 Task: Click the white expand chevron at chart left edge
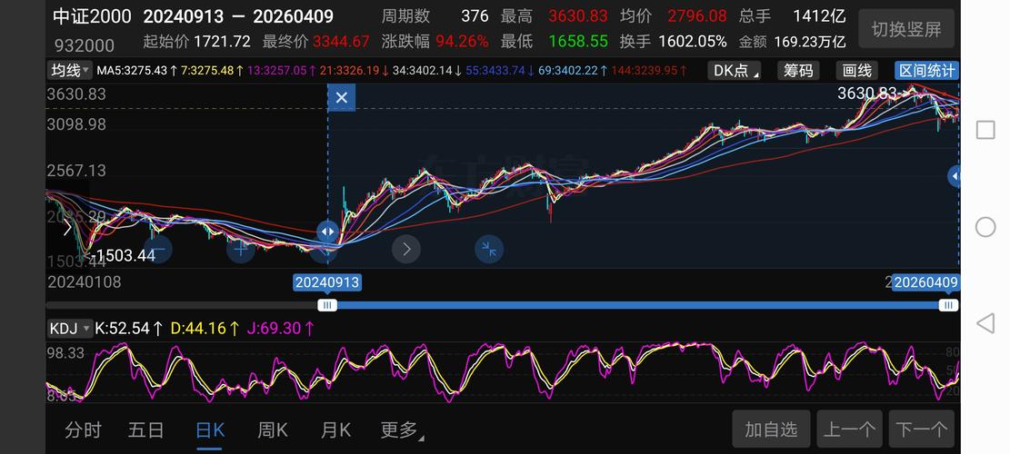coord(67,227)
